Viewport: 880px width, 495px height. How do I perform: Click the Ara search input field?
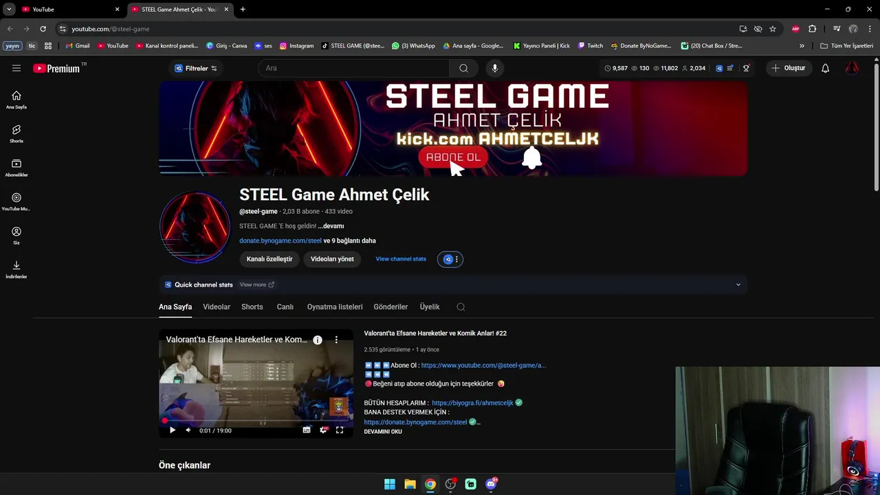point(354,68)
